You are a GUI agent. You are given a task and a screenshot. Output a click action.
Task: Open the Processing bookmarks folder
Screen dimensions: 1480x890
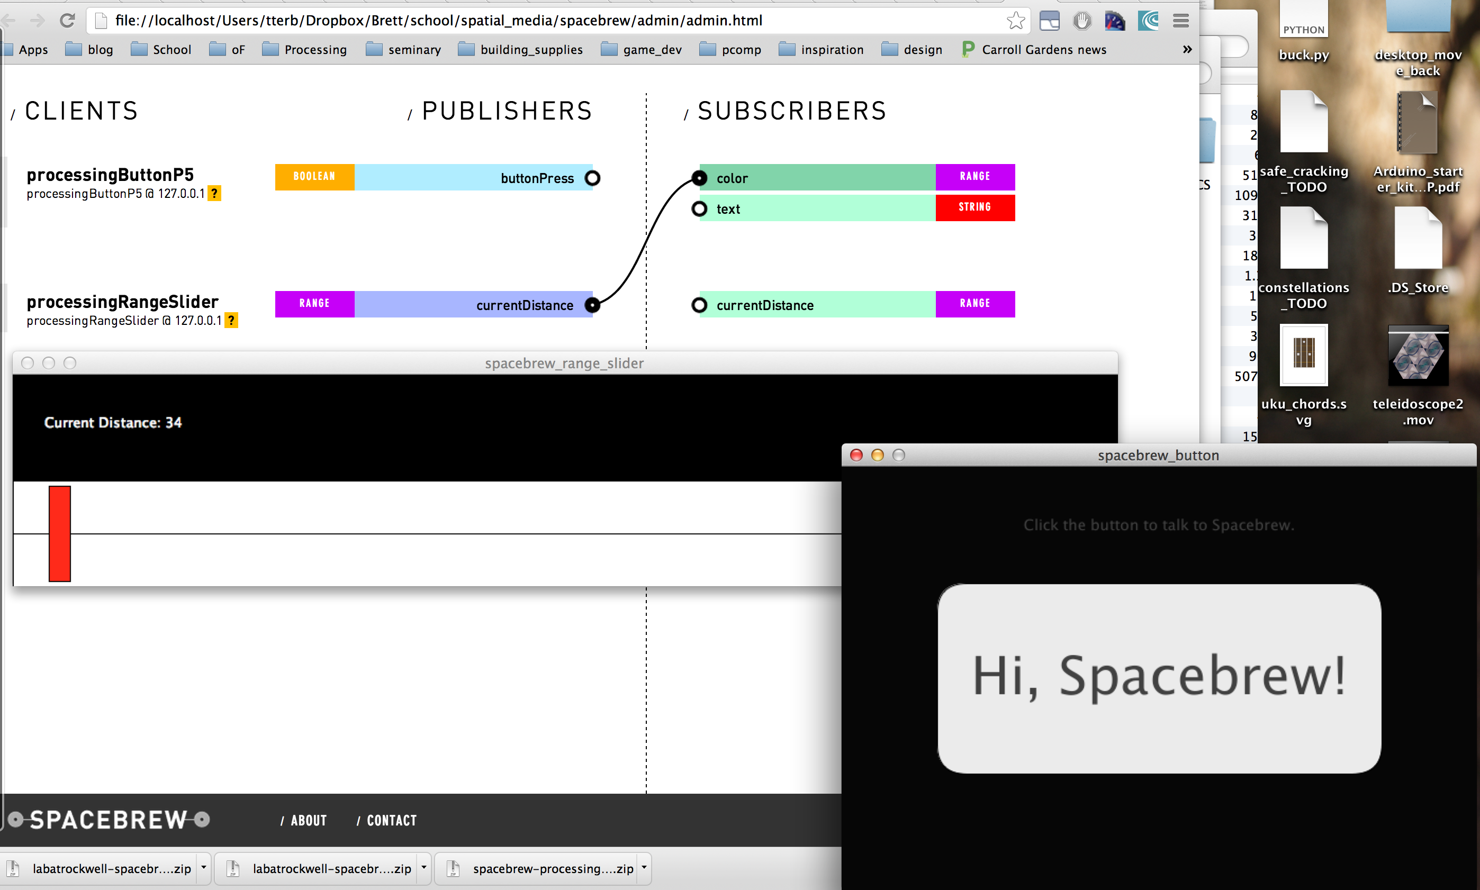pos(305,49)
